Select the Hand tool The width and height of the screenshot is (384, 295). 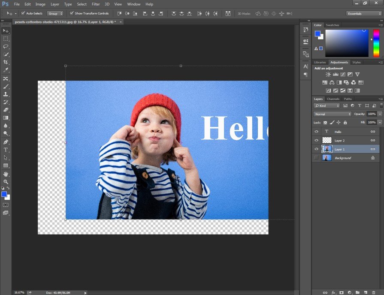coord(6,174)
